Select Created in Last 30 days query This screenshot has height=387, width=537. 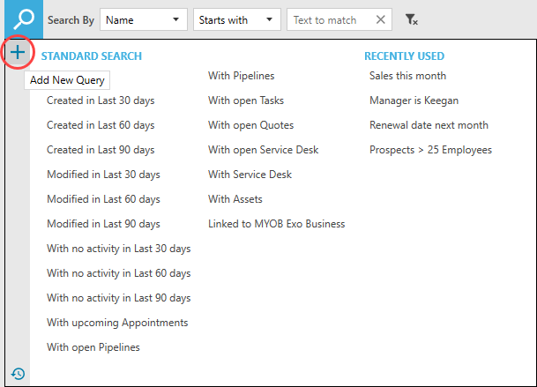tap(101, 100)
